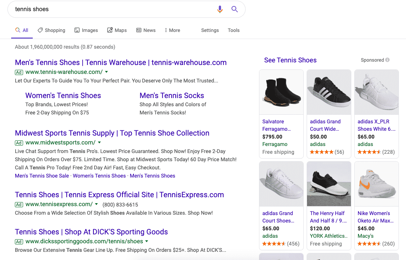Click the (260) star rating on Macy's listing
Viewport: 406px width, 260px height.
click(x=376, y=244)
